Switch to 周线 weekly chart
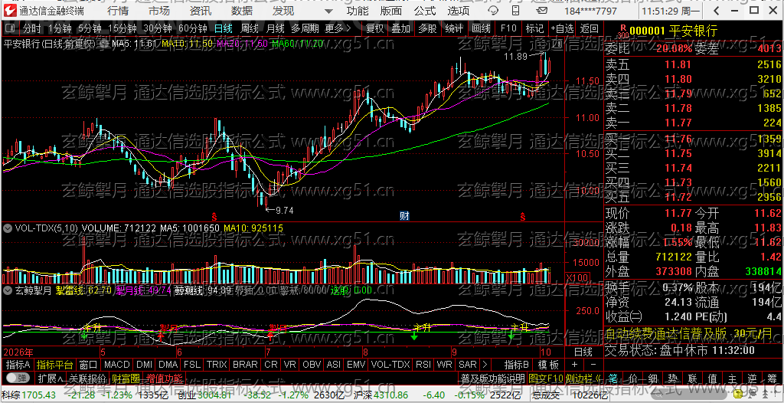The width and height of the screenshot is (784, 403). click(250, 28)
